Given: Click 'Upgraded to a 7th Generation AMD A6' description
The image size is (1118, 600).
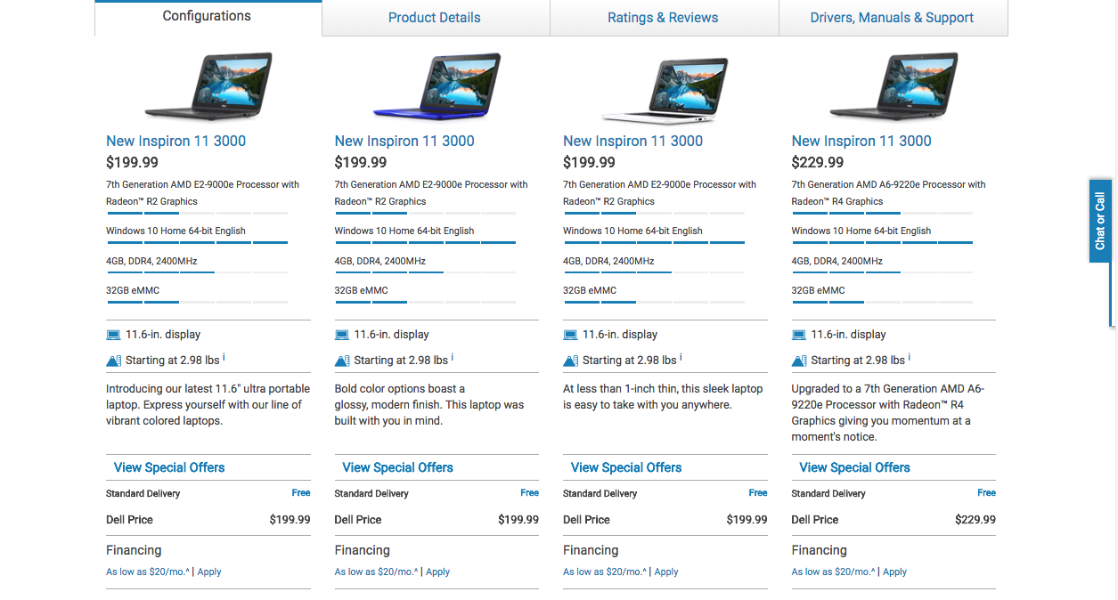Looking at the screenshot, I should tap(888, 413).
